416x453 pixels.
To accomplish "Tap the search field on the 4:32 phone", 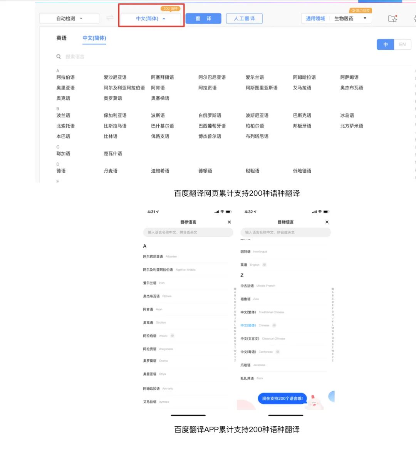I will coord(285,232).
